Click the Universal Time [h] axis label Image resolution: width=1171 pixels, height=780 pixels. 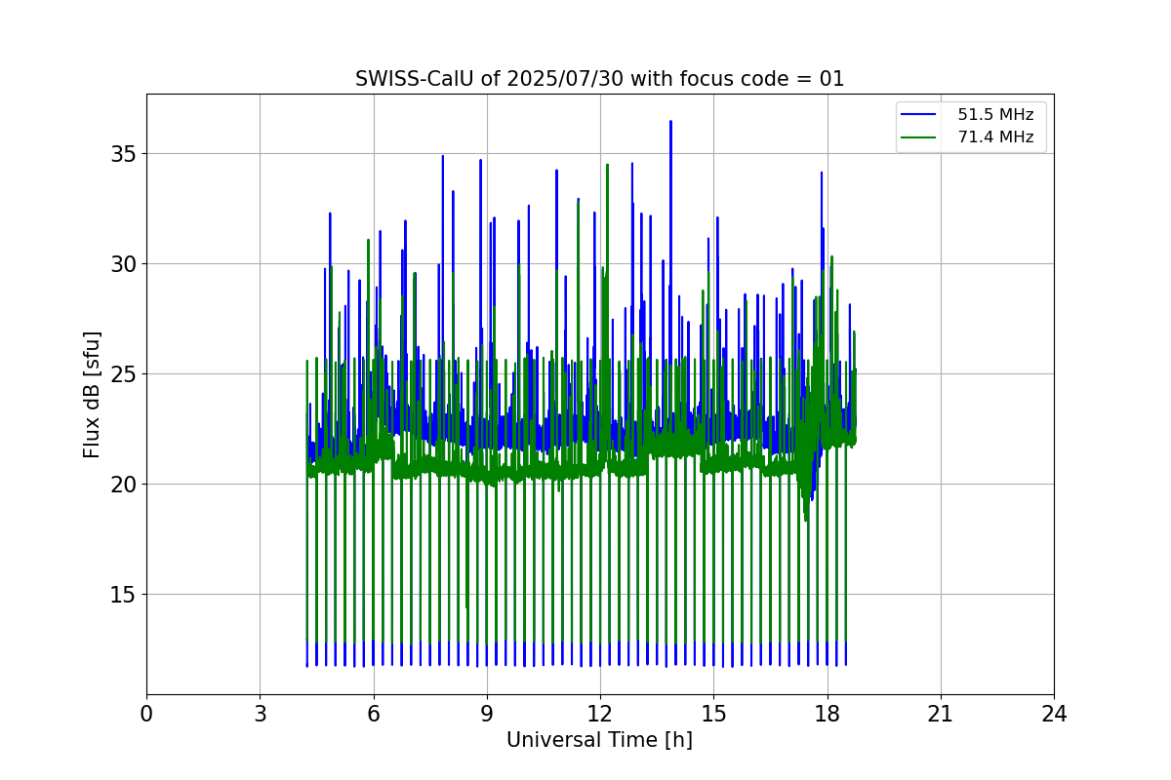(599, 740)
